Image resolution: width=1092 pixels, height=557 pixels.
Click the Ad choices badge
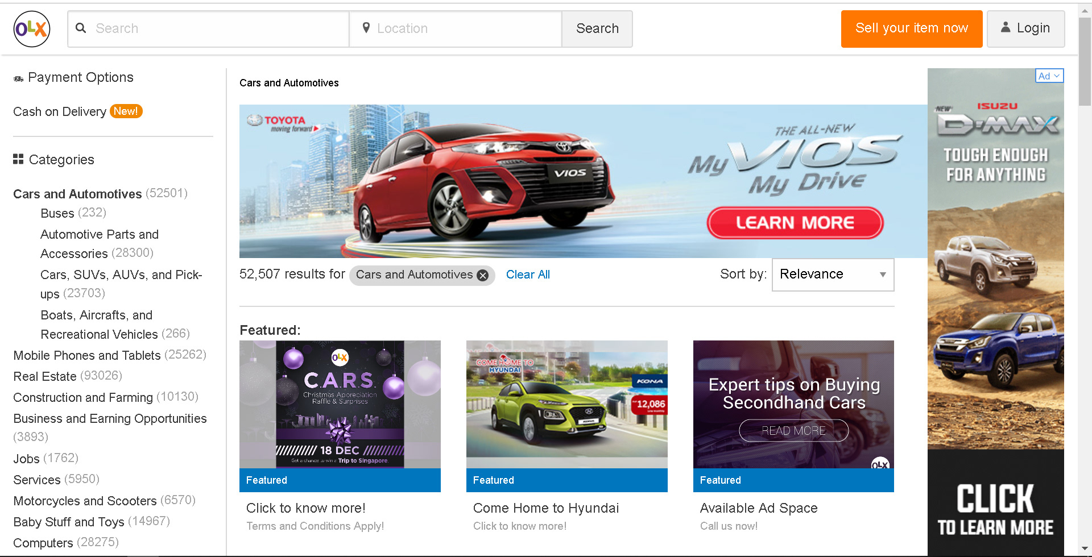coord(1049,76)
